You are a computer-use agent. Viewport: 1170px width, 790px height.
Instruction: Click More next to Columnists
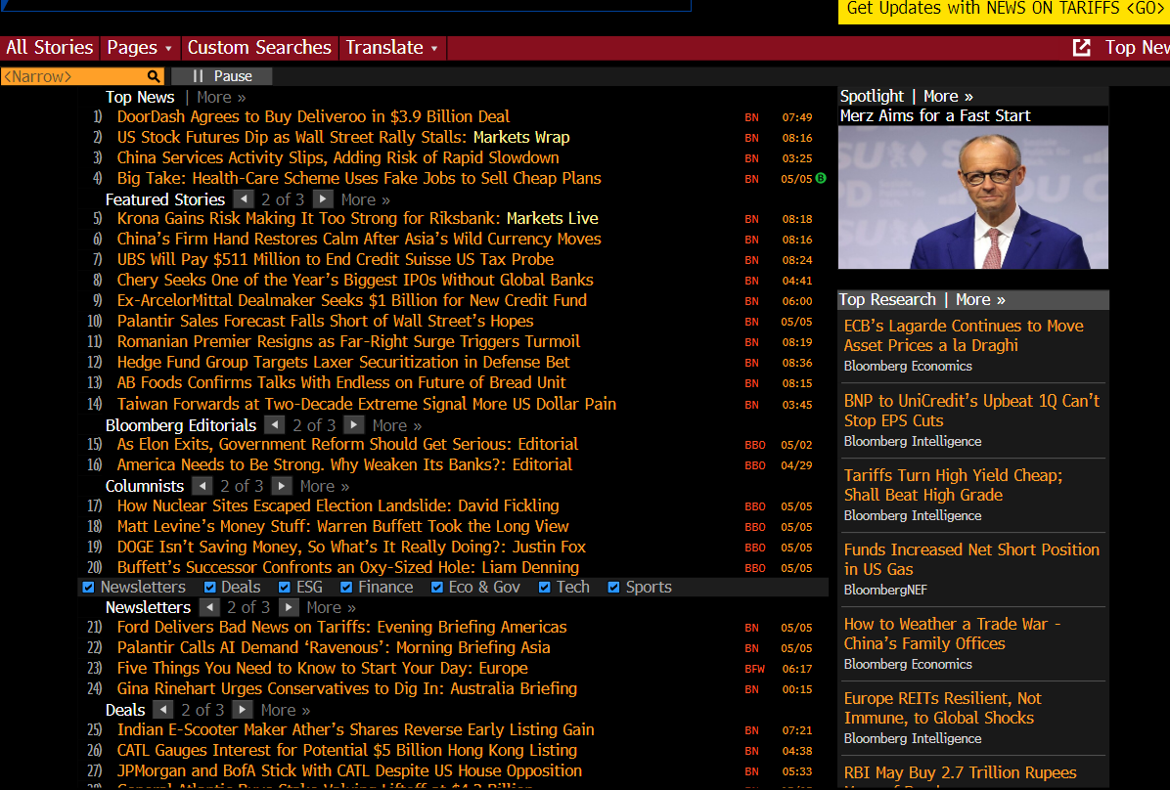(x=325, y=486)
